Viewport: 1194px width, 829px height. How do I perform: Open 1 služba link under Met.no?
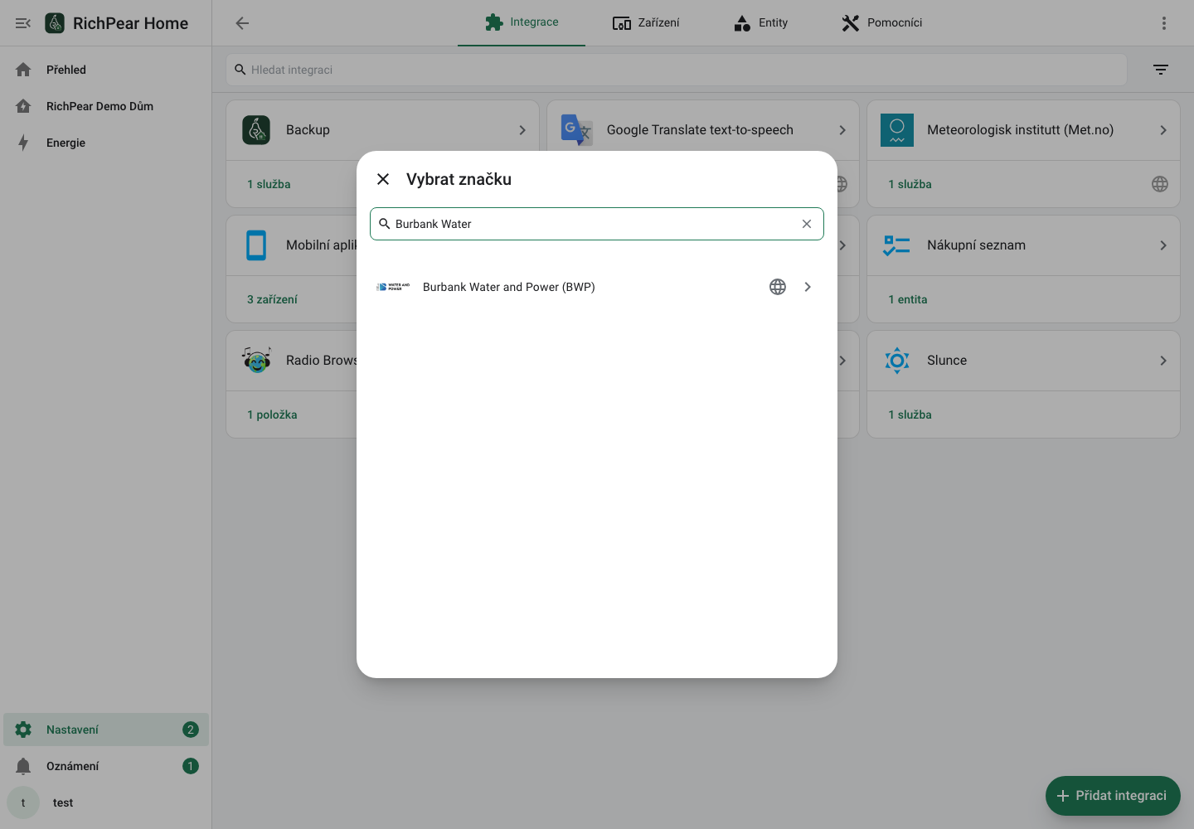point(910,184)
